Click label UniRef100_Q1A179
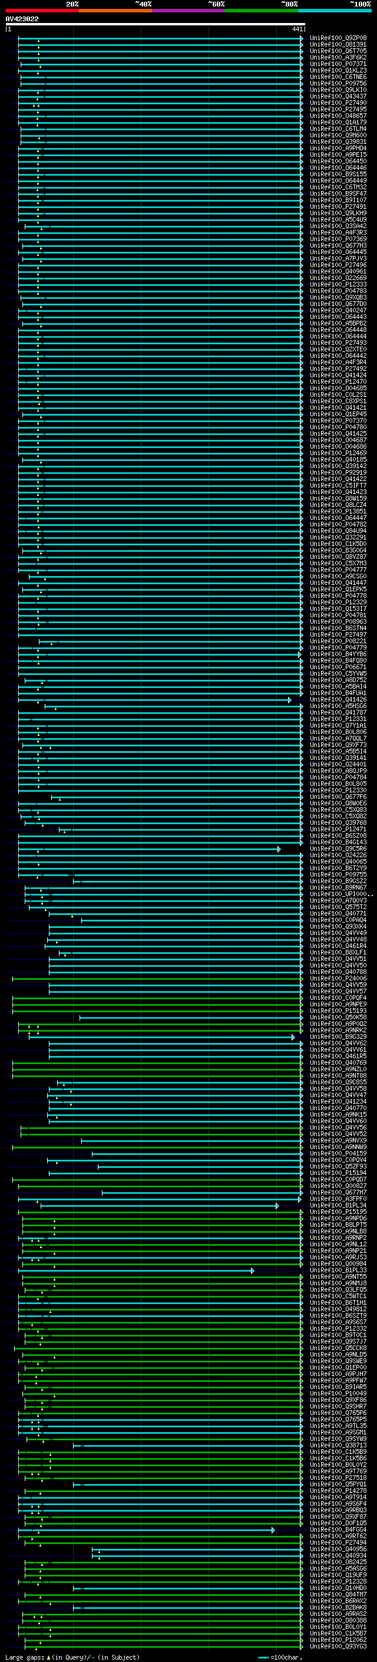Image resolution: width=377 pixels, height=1662 pixels. (338, 122)
